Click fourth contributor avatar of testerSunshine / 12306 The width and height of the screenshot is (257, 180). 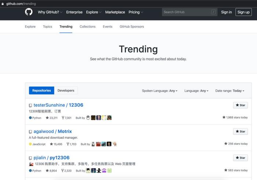[104, 118]
